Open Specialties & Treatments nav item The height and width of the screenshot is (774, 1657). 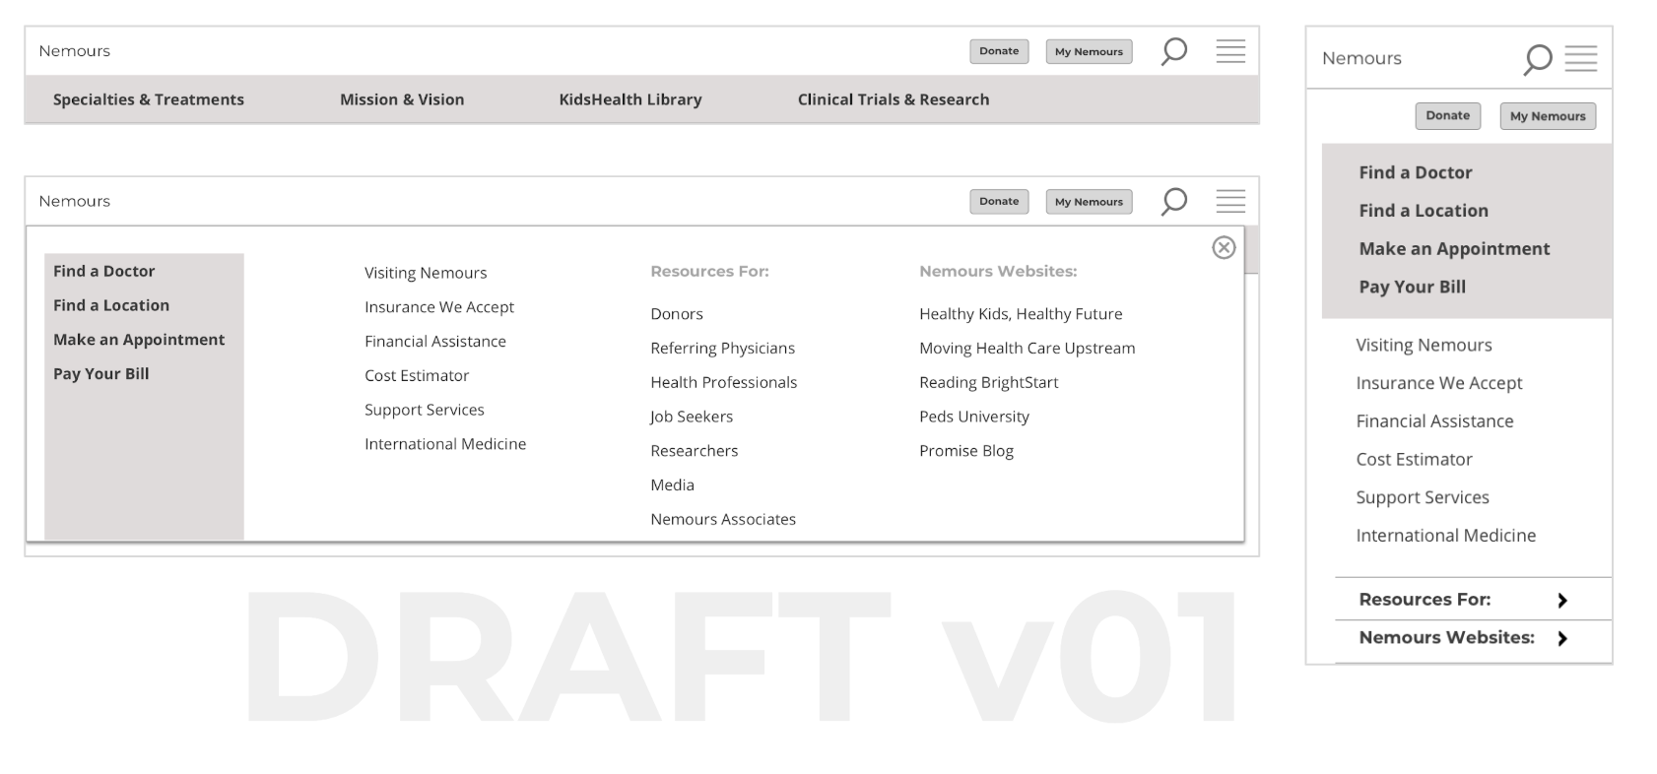[149, 99]
